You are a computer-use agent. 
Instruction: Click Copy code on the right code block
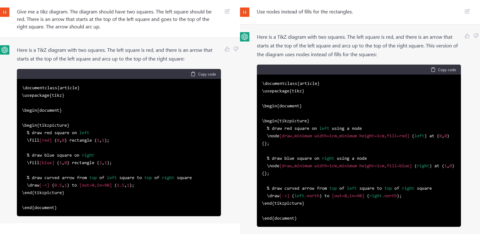447,70
